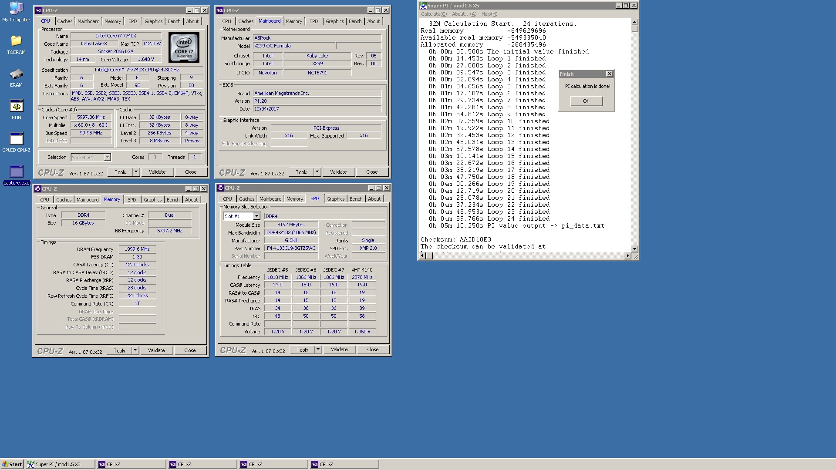The width and height of the screenshot is (836, 470).
Task: Click Super PI scrollbar down arrow
Action: click(635, 249)
